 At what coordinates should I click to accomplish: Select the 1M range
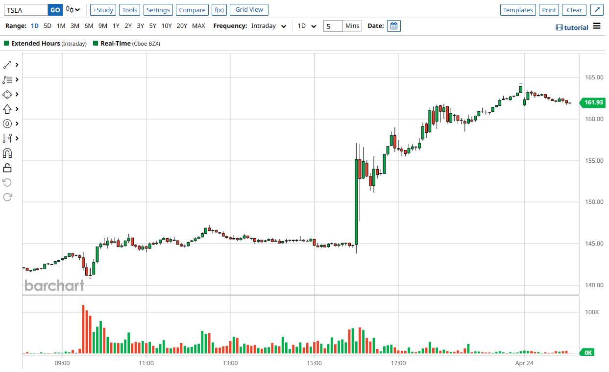point(61,26)
